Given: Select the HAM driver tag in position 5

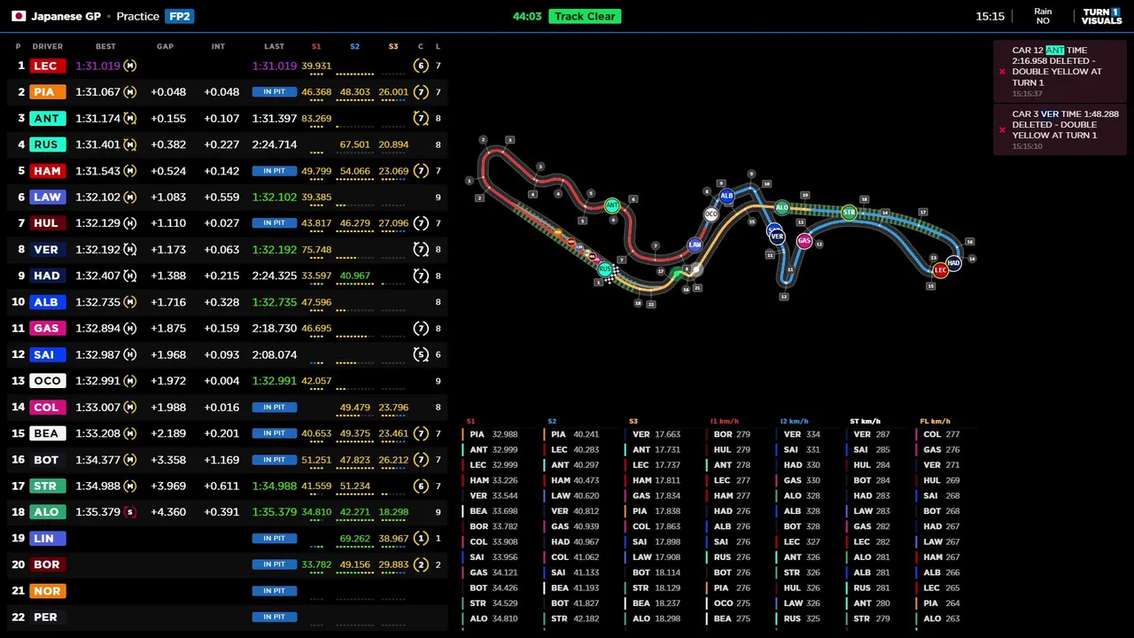Looking at the screenshot, I should coord(47,171).
